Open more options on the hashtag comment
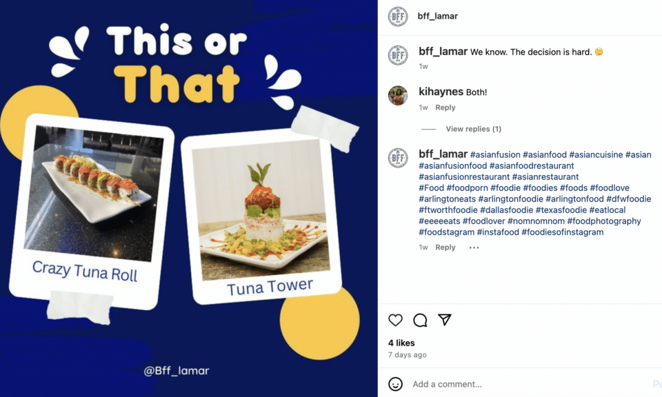Viewport: 662px width, 397px height. pos(474,247)
